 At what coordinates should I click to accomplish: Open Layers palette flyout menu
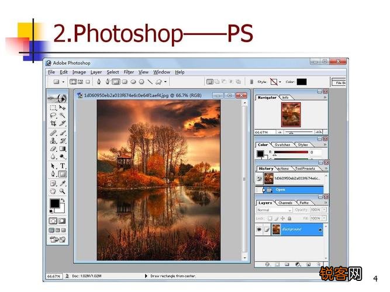coord(326,203)
